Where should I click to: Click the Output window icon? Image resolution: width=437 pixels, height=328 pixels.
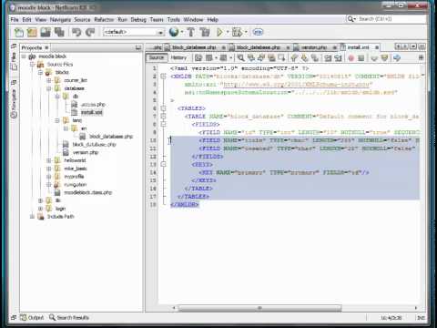(24, 317)
